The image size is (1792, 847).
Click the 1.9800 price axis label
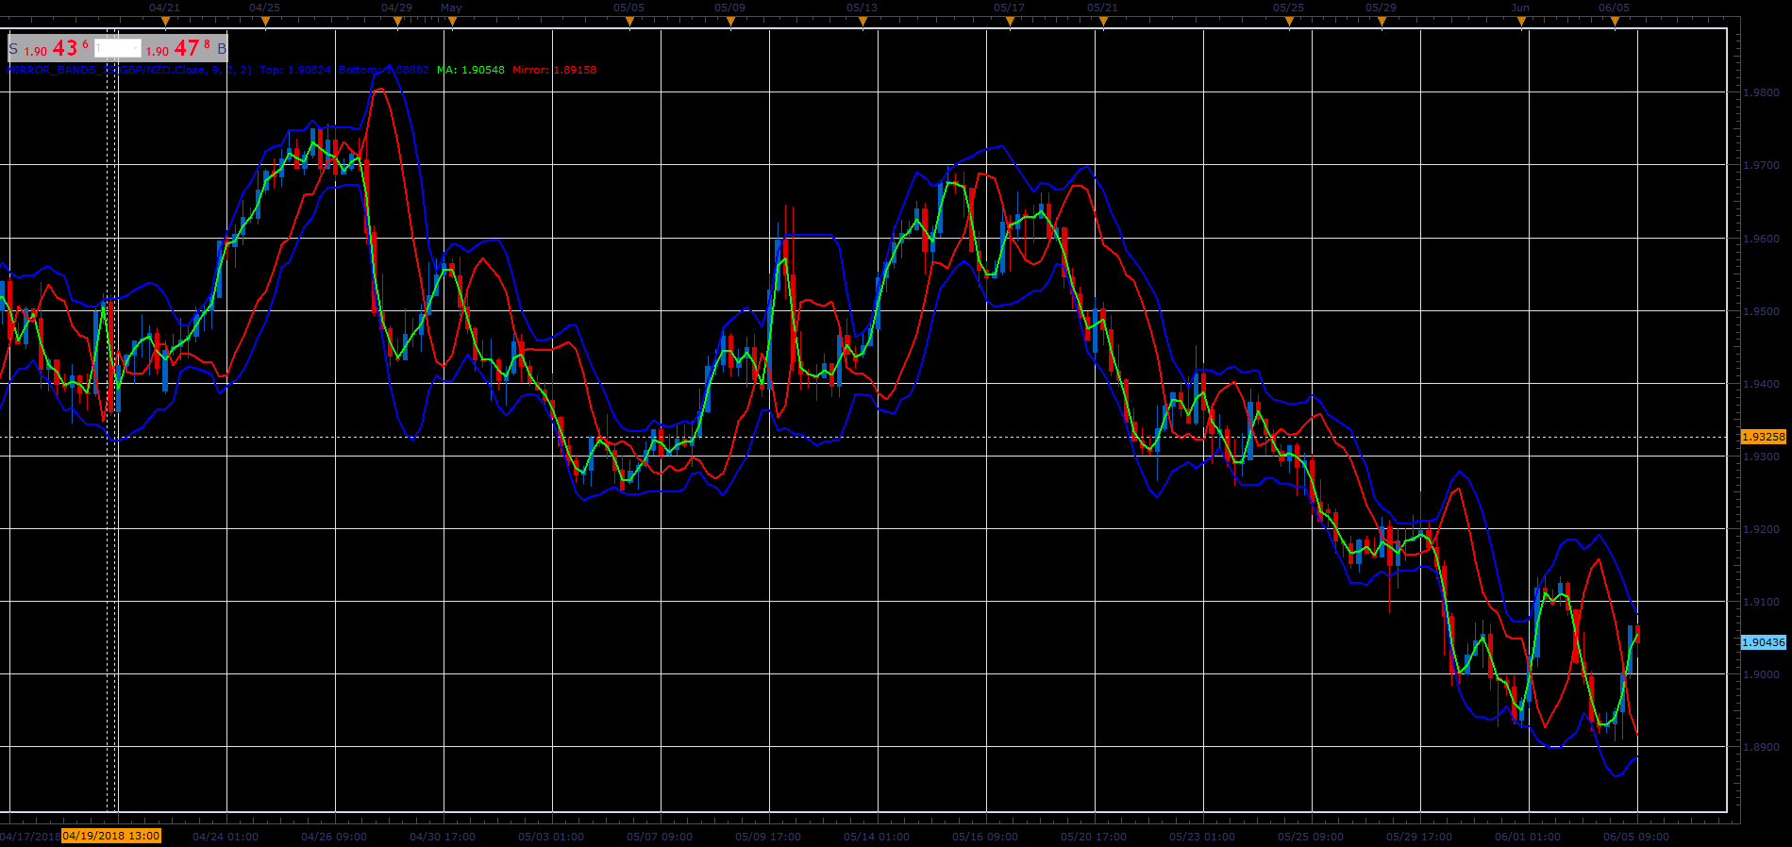tap(1761, 92)
